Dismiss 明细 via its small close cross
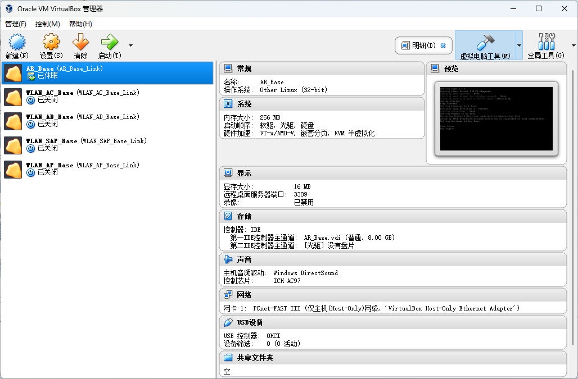The height and width of the screenshot is (379, 578). pyautogui.click(x=444, y=45)
